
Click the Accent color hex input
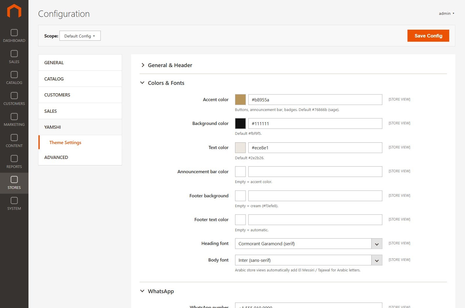pyautogui.click(x=315, y=99)
